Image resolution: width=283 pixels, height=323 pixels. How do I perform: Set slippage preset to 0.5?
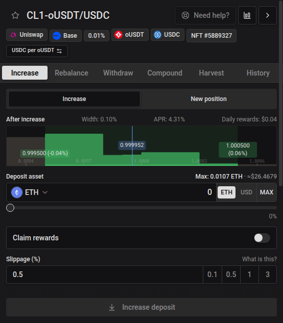point(231,275)
